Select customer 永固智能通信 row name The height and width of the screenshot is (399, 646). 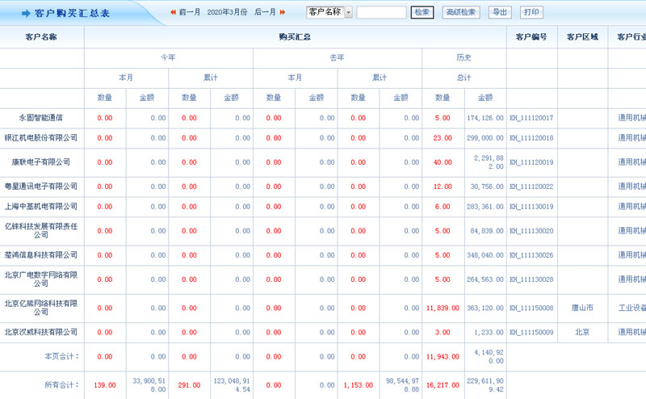click(41, 118)
